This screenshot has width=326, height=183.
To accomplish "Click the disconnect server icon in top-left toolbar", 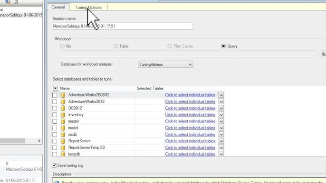I will (8, 2).
